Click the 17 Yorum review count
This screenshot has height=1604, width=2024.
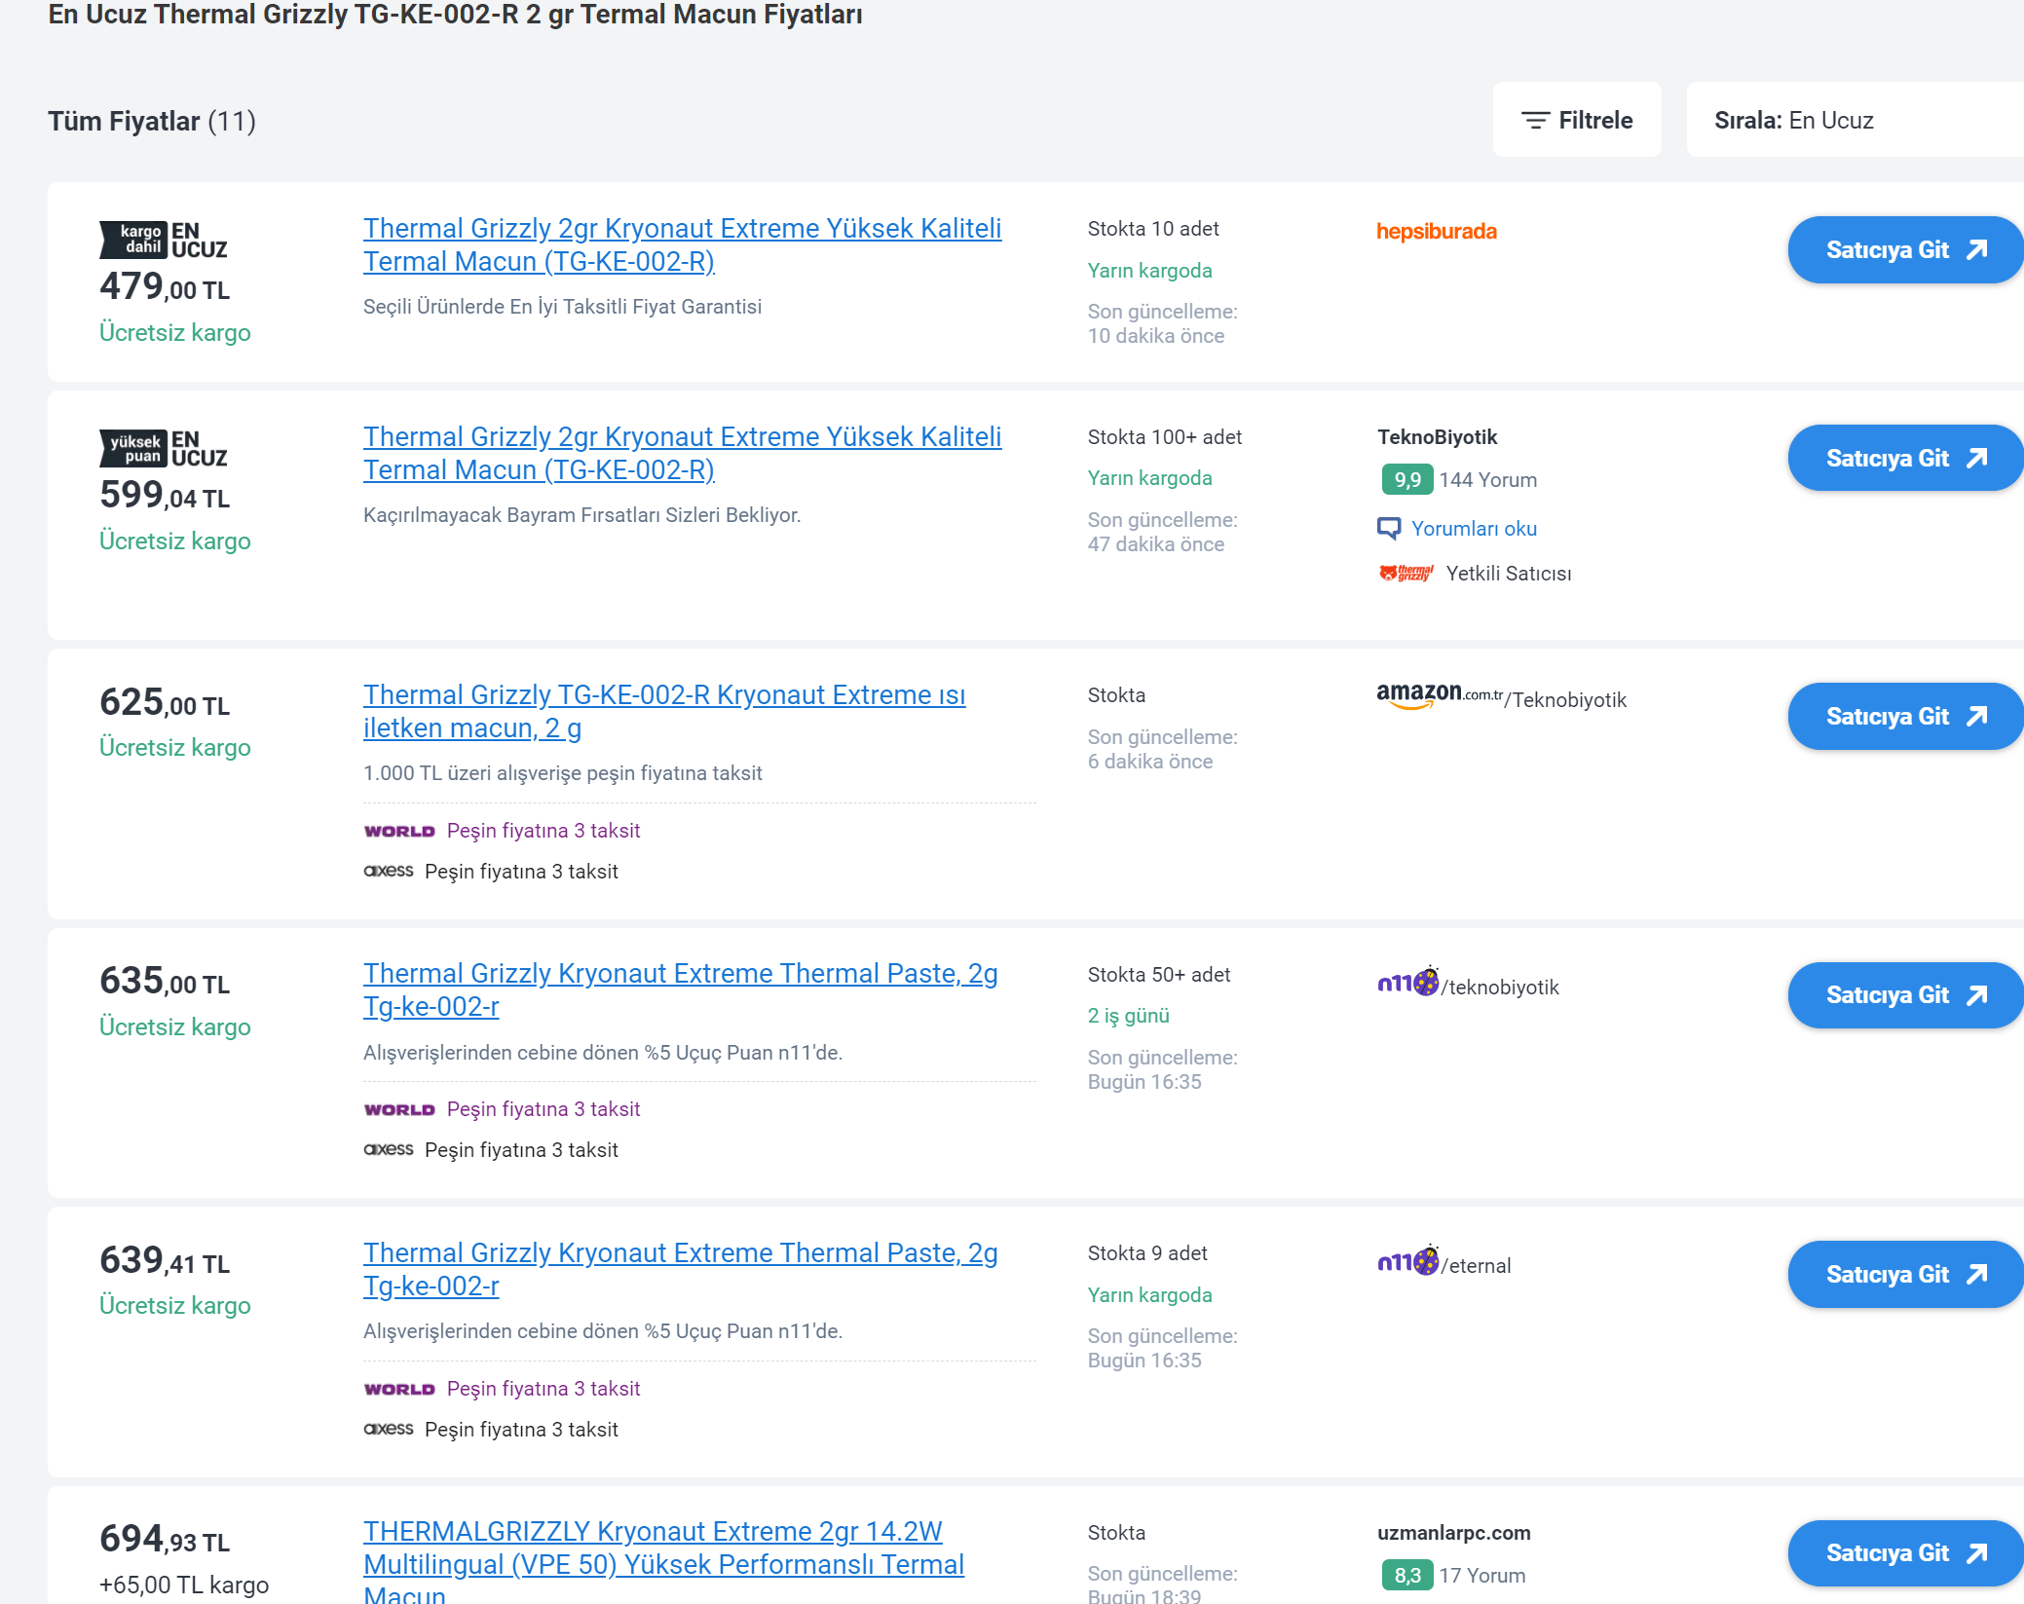coord(1481,1576)
